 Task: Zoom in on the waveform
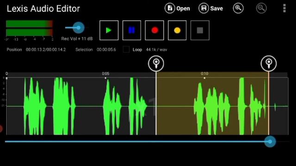click(x=238, y=8)
